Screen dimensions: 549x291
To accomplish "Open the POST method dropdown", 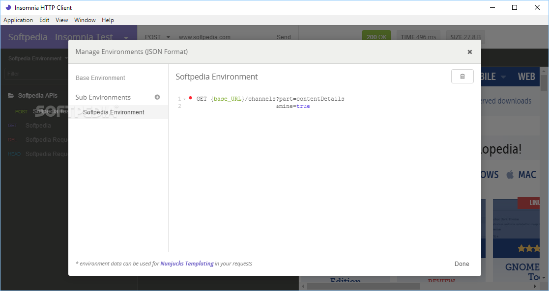I will (x=157, y=37).
